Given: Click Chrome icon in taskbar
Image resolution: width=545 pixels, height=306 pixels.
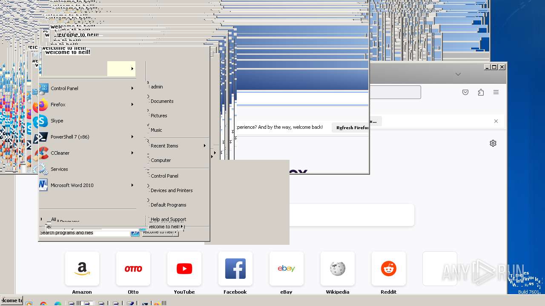Looking at the screenshot, I should click(x=43, y=304).
